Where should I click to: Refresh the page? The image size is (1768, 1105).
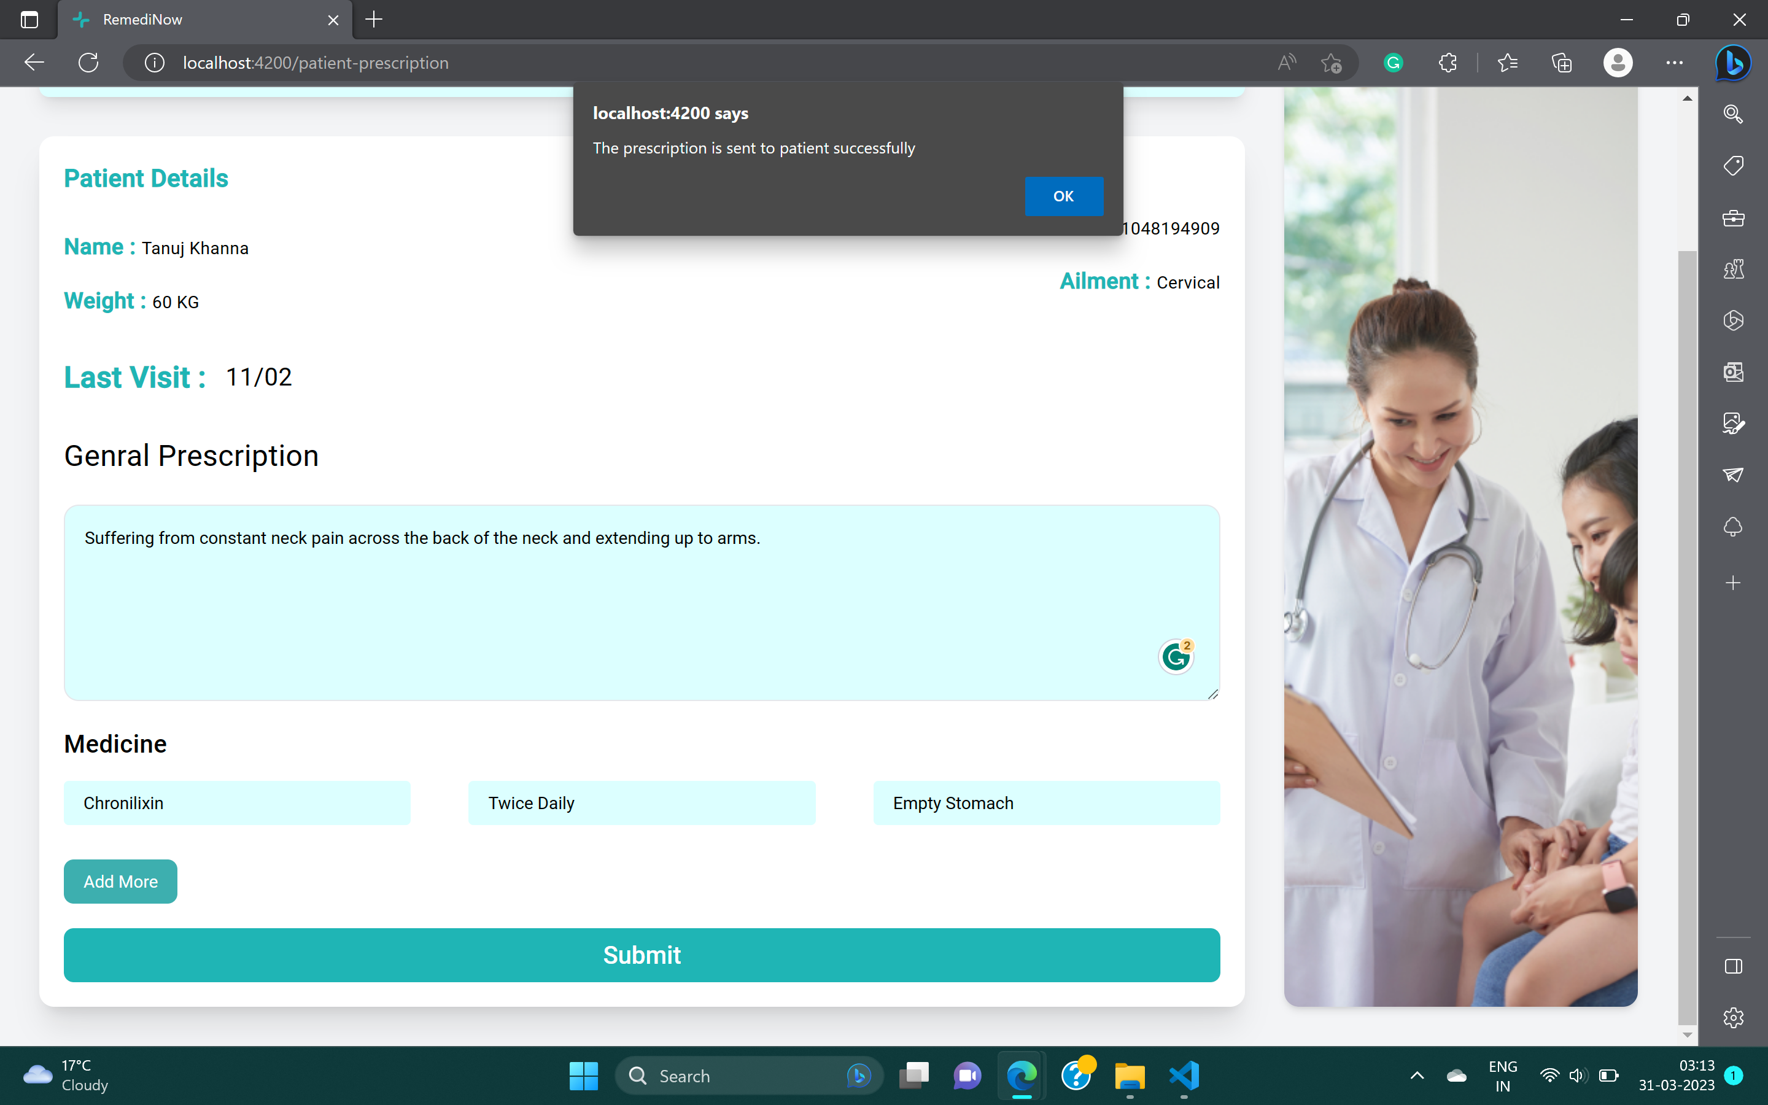88,63
